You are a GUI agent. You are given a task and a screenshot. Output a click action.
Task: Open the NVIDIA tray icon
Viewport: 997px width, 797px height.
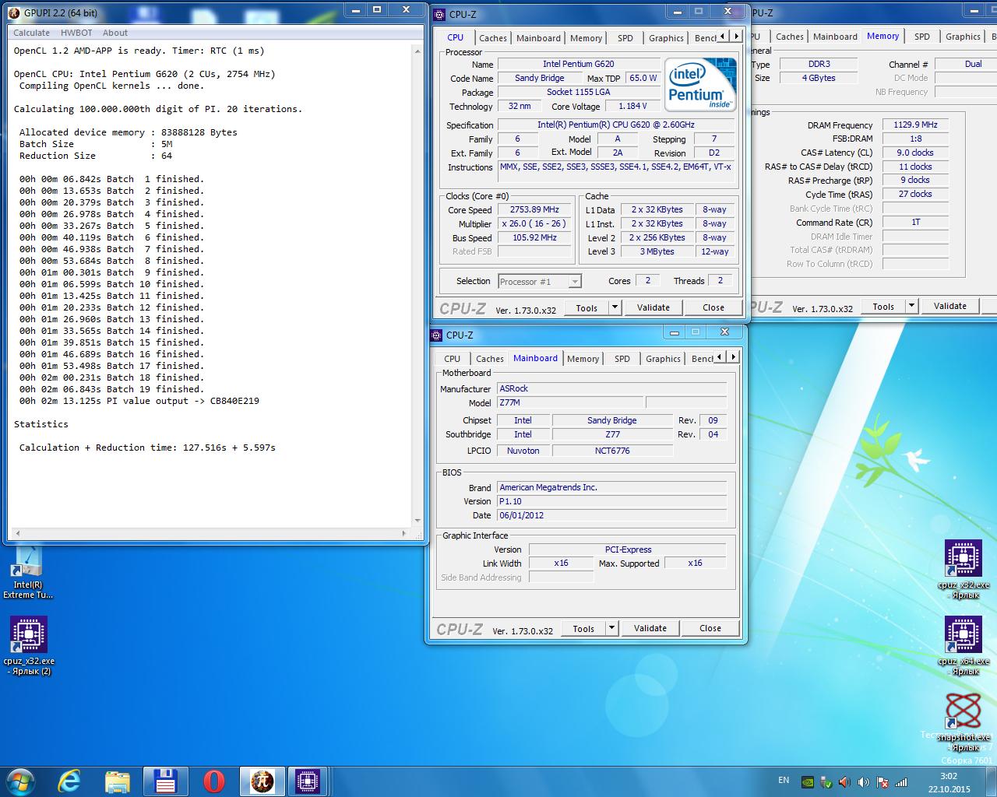point(808,782)
